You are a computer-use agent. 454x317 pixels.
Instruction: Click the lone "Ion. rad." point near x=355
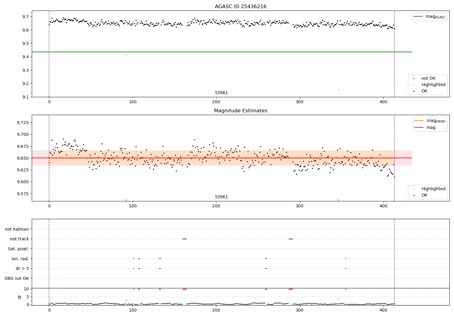[346, 258]
